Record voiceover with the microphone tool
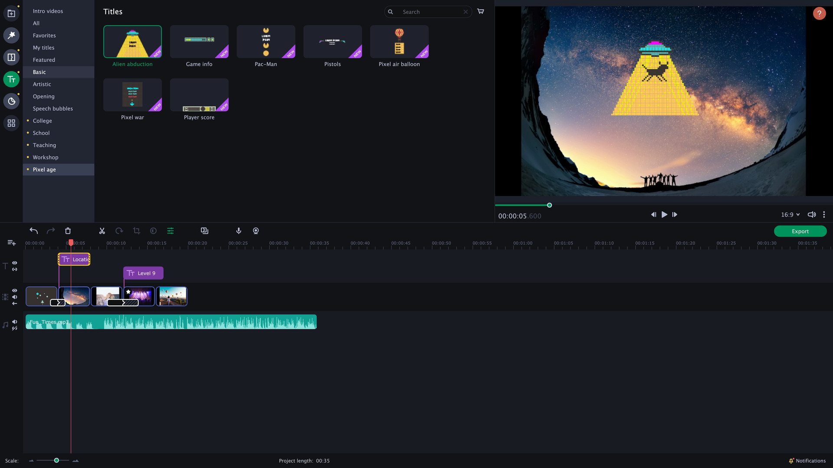The height and width of the screenshot is (468, 833). click(238, 231)
